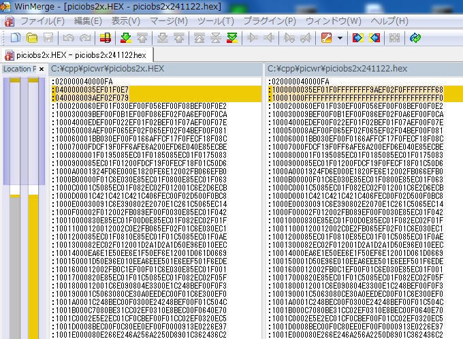The height and width of the screenshot is (339, 463).
Task: Click Copy Left and Advance icon
Action: tap(306, 38)
